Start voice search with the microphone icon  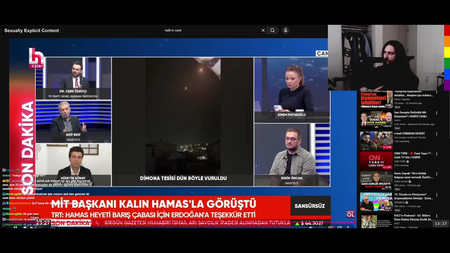pyautogui.click(x=285, y=30)
